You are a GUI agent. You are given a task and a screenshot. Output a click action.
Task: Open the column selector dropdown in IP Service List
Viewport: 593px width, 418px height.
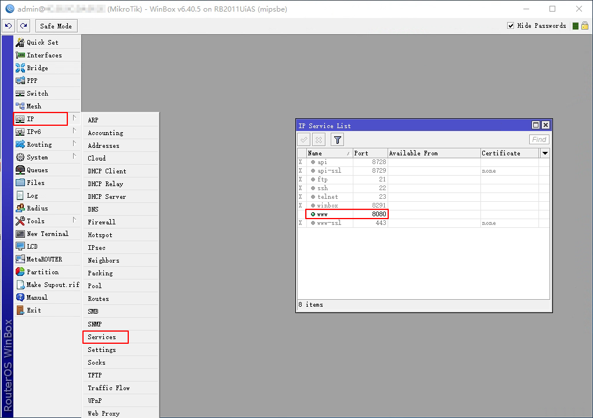coord(545,153)
